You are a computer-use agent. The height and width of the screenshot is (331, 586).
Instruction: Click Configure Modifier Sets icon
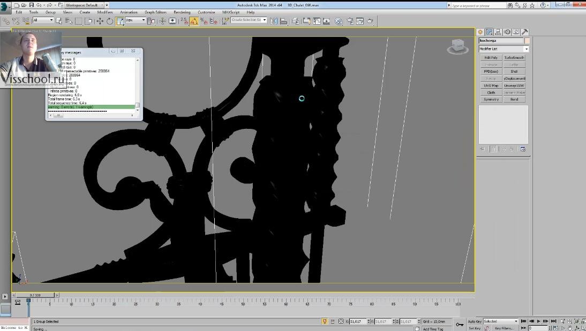tap(523, 149)
